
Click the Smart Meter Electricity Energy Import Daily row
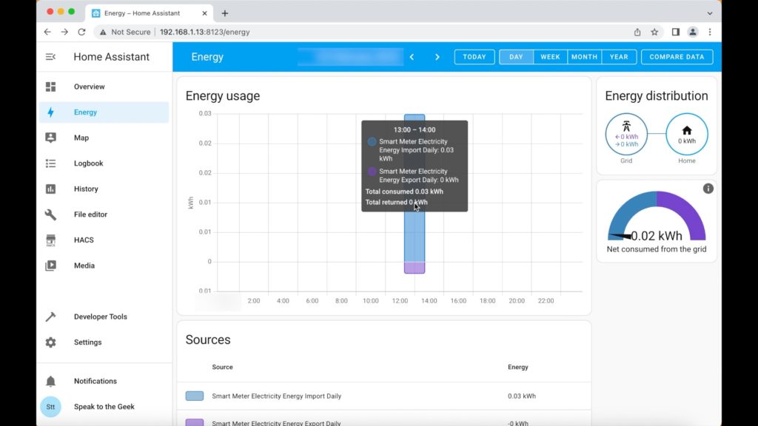pos(384,396)
